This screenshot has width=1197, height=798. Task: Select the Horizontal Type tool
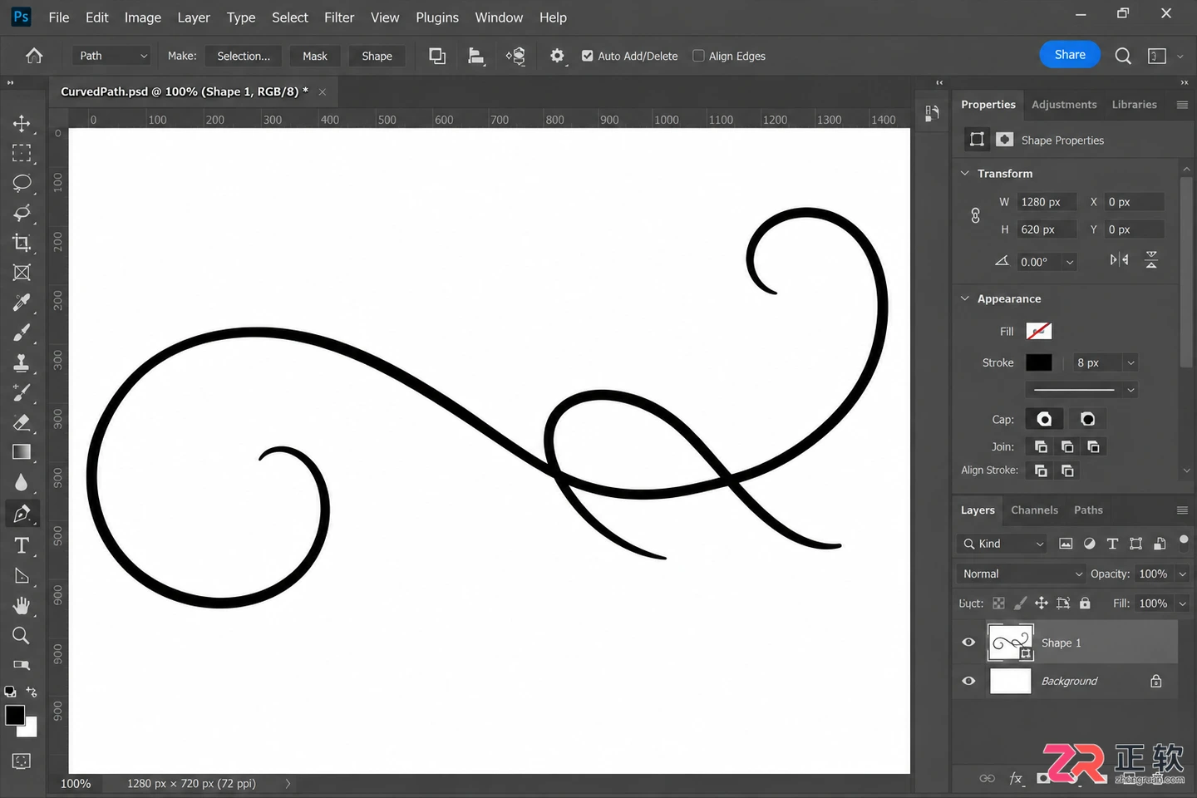tap(22, 545)
